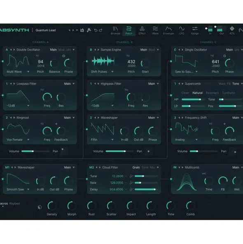Viewport: 243px width, 244px height.
Task: Toggle the sync icon above oscillator C Phase
Action: point(224,56)
